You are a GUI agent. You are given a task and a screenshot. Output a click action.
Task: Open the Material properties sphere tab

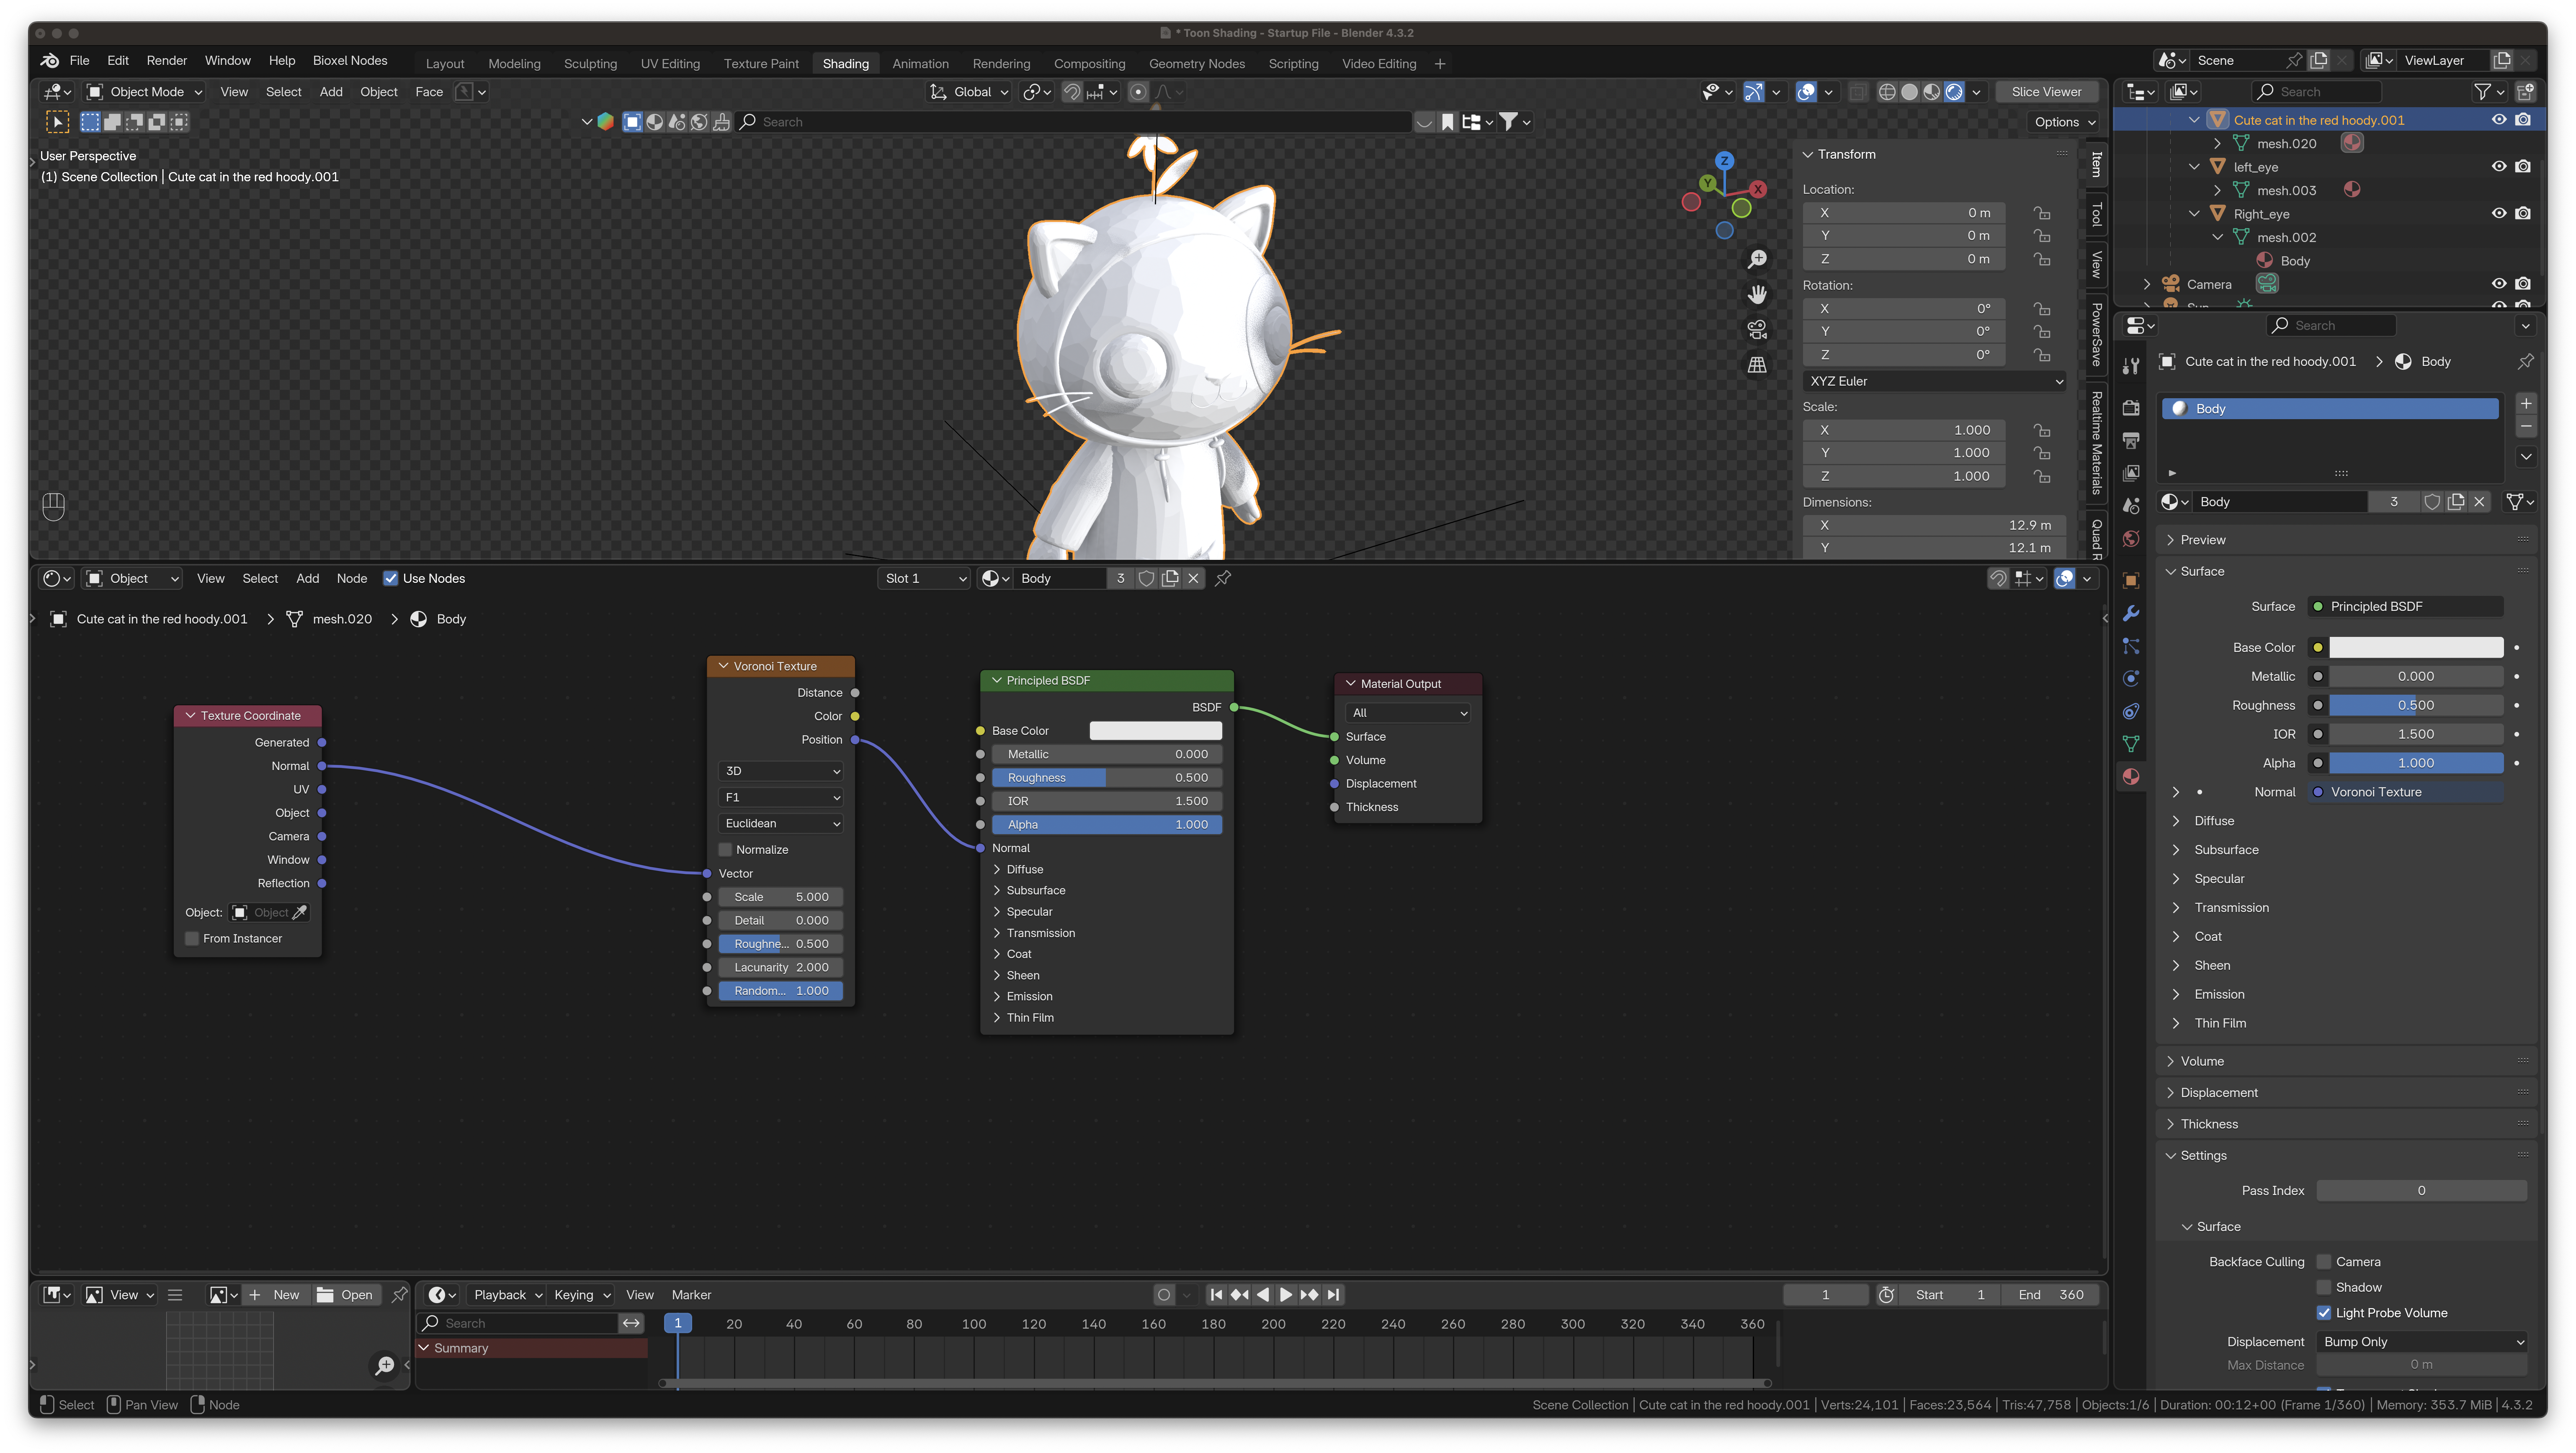[x=2131, y=777]
